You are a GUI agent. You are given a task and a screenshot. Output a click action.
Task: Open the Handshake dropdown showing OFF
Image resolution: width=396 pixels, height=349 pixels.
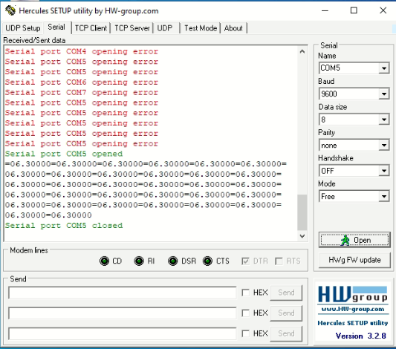[x=384, y=171]
